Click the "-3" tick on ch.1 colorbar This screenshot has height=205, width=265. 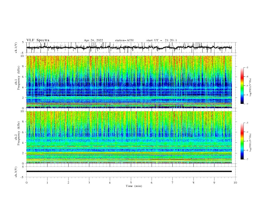[247, 67]
